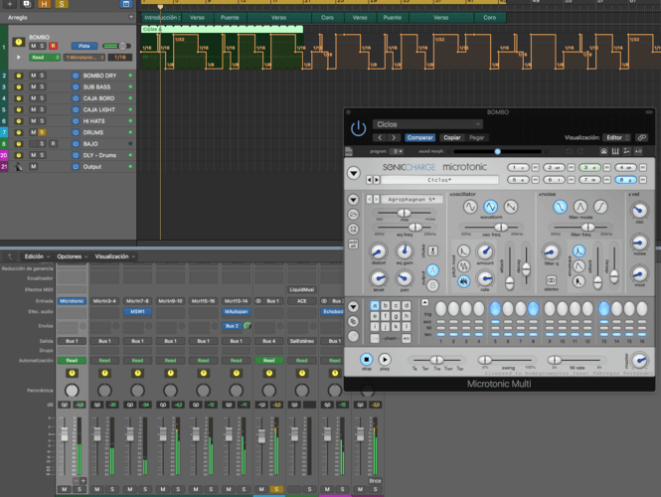The width and height of the screenshot is (661, 497).
Task: Click the Microtonic play button
Action: (x=384, y=359)
